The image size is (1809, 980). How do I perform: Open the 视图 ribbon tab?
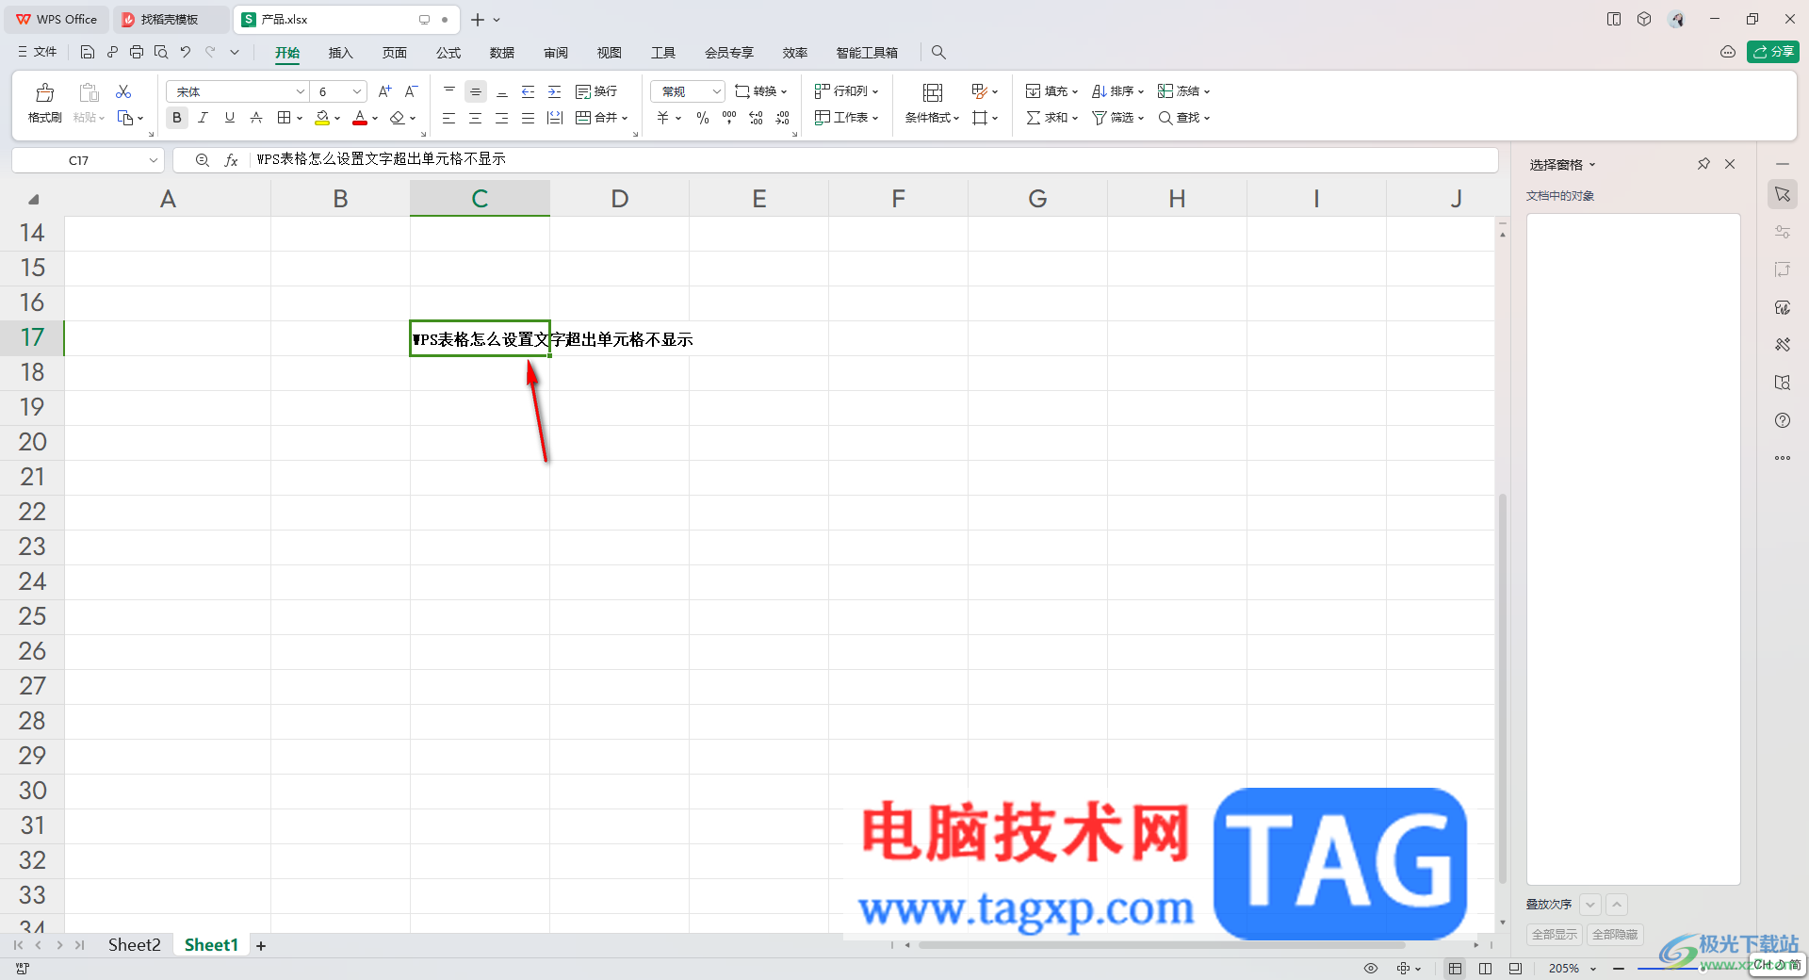(610, 53)
